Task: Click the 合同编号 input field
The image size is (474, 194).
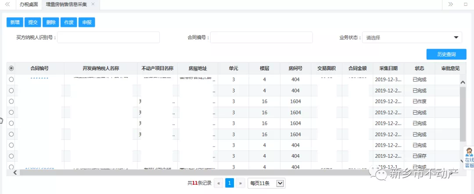Action: [x=261, y=38]
